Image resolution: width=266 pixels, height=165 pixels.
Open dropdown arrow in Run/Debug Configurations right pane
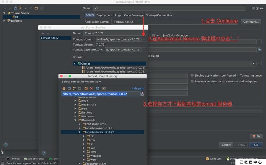pyautogui.click(x=254, y=64)
